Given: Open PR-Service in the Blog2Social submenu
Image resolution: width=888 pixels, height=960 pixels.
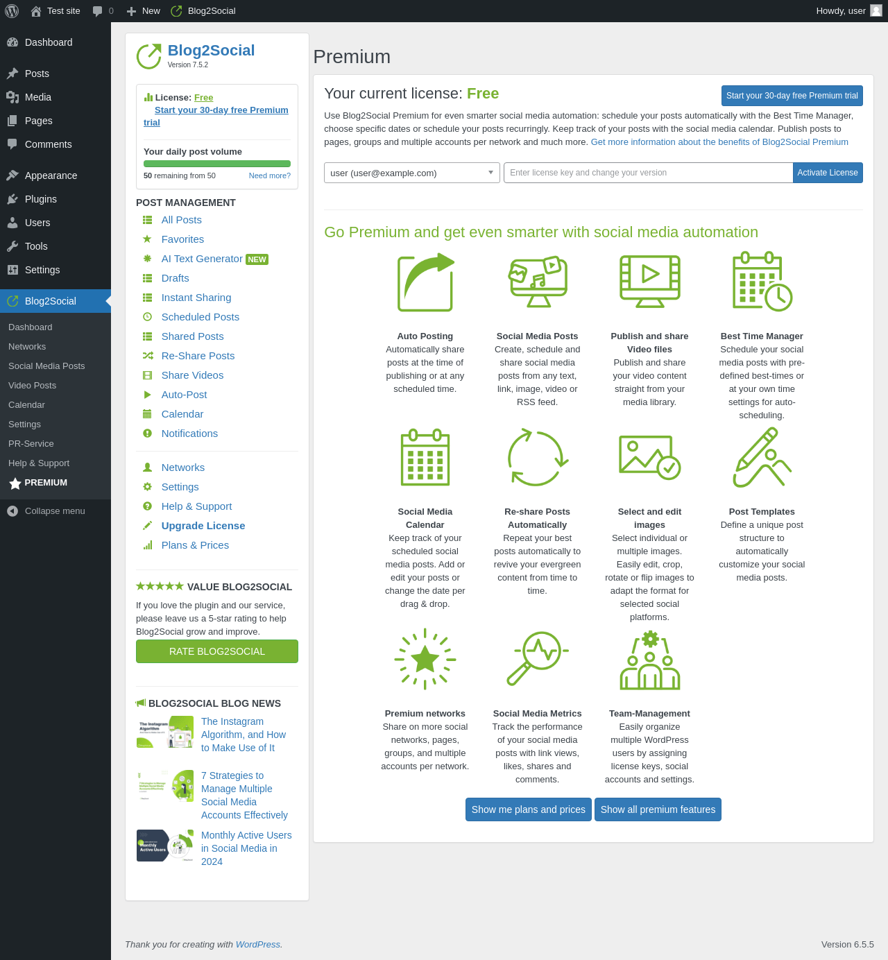Looking at the screenshot, I should [31, 444].
